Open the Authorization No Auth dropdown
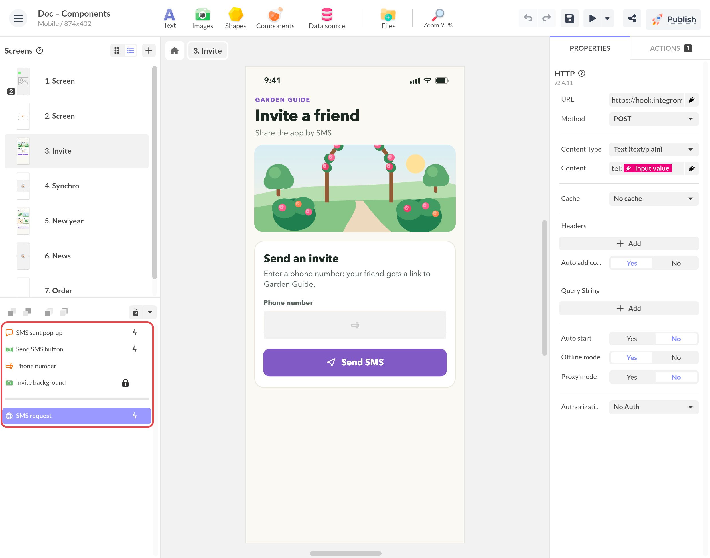This screenshot has height=558, width=710. [x=654, y=407]
